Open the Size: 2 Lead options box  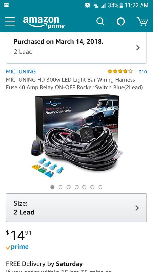[76, 208]
